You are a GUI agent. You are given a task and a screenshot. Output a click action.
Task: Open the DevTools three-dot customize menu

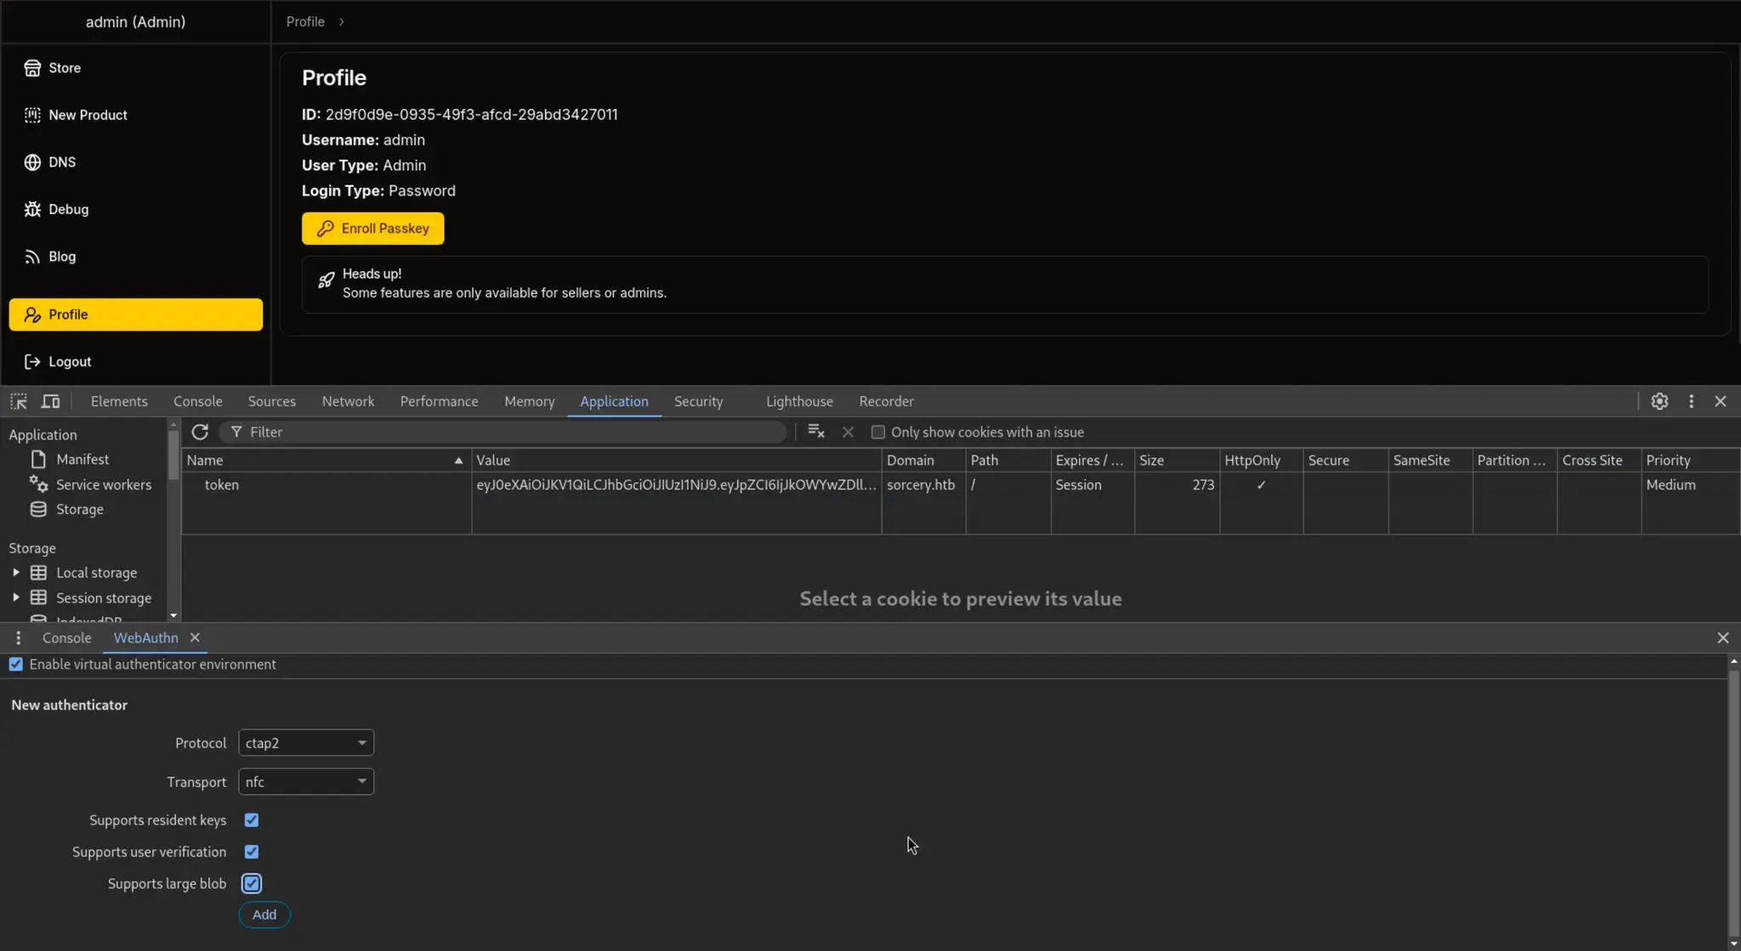coord(1691,401)
